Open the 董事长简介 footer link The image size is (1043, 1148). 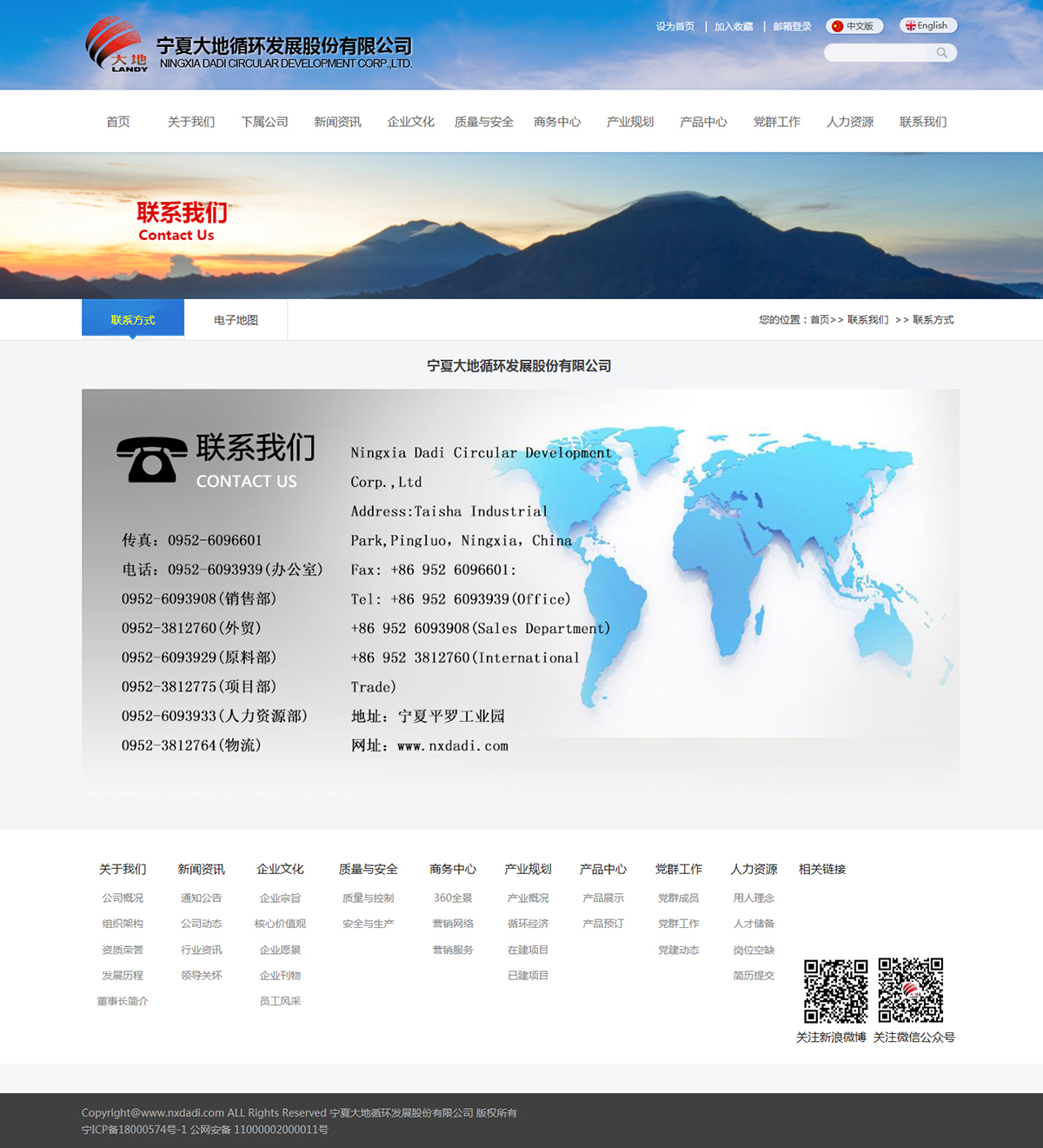(x=123, y=1001)
